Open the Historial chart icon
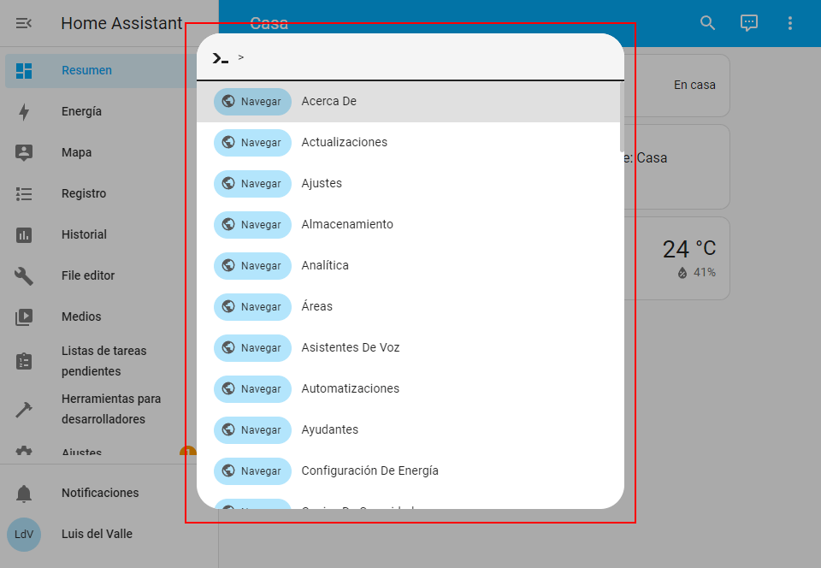821x568 pixels. (24, 234)
